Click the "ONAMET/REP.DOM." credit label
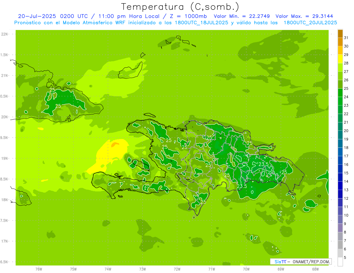Image resolution: width=354 pixels, height=273 pixels. click(x=311, y=262)
